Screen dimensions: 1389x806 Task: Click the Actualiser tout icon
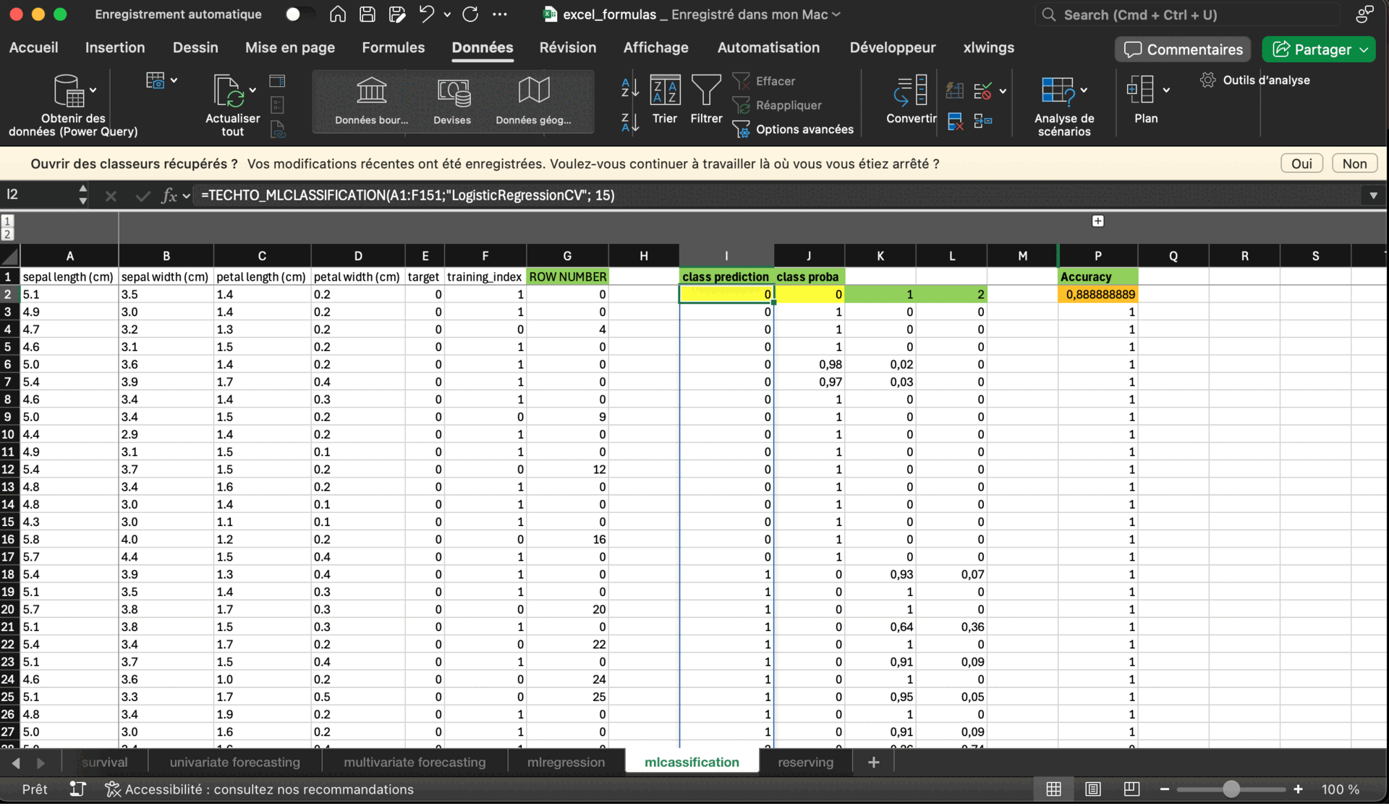click(x=229, y=92)
